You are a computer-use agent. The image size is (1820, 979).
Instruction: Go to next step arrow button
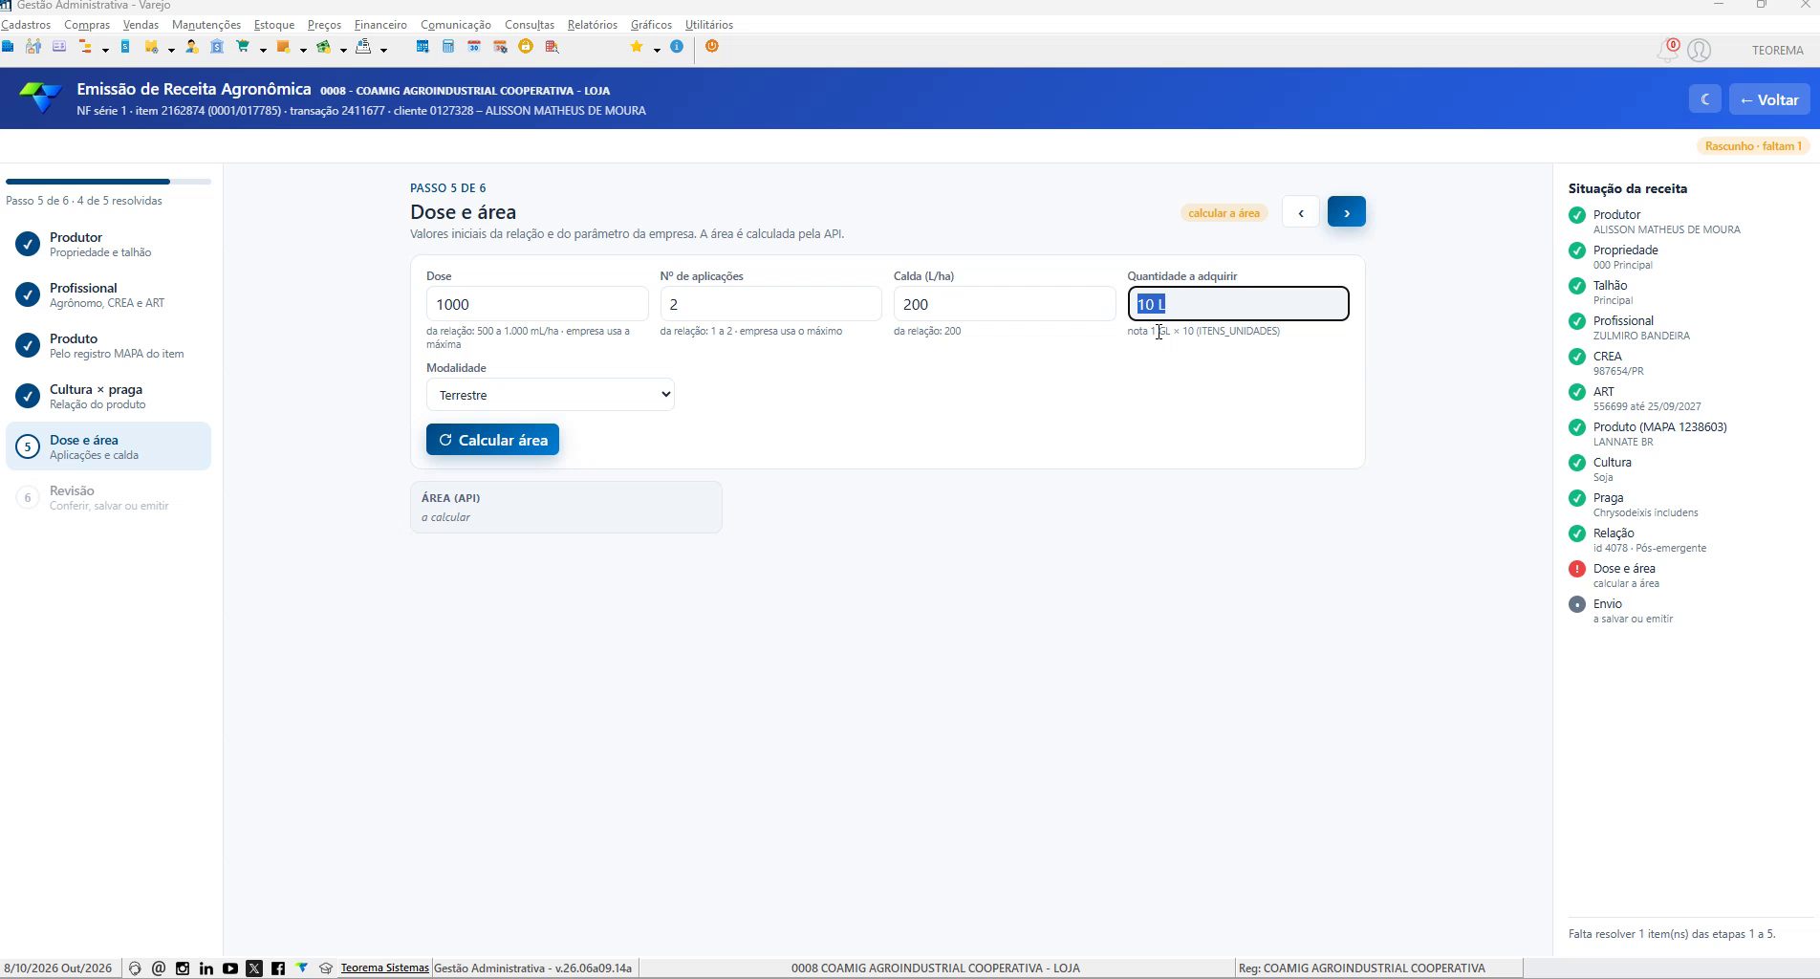pos(1347,212)
